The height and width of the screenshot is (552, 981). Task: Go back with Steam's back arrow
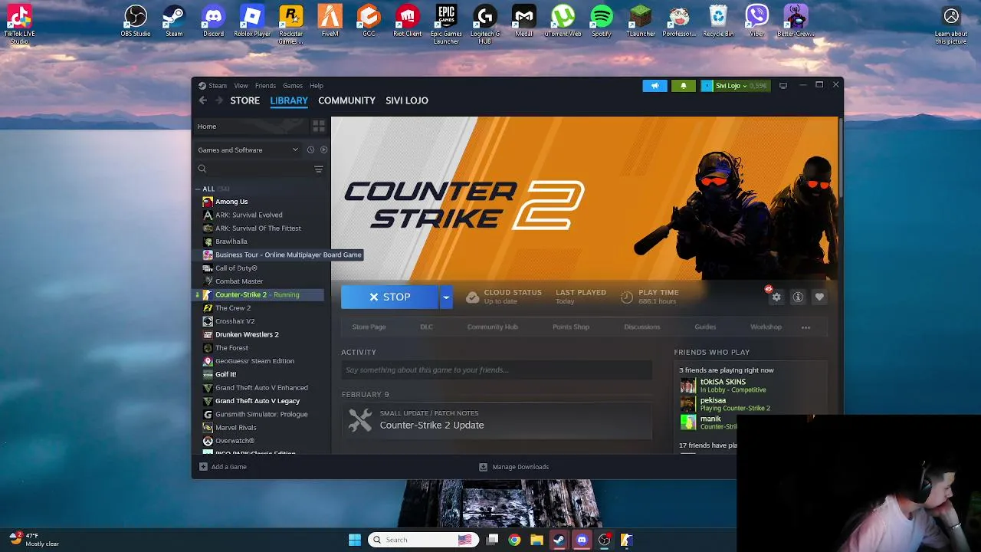[203, 100]
